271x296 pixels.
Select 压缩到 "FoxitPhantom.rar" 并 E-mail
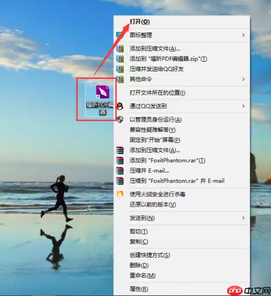click(177, 181)
